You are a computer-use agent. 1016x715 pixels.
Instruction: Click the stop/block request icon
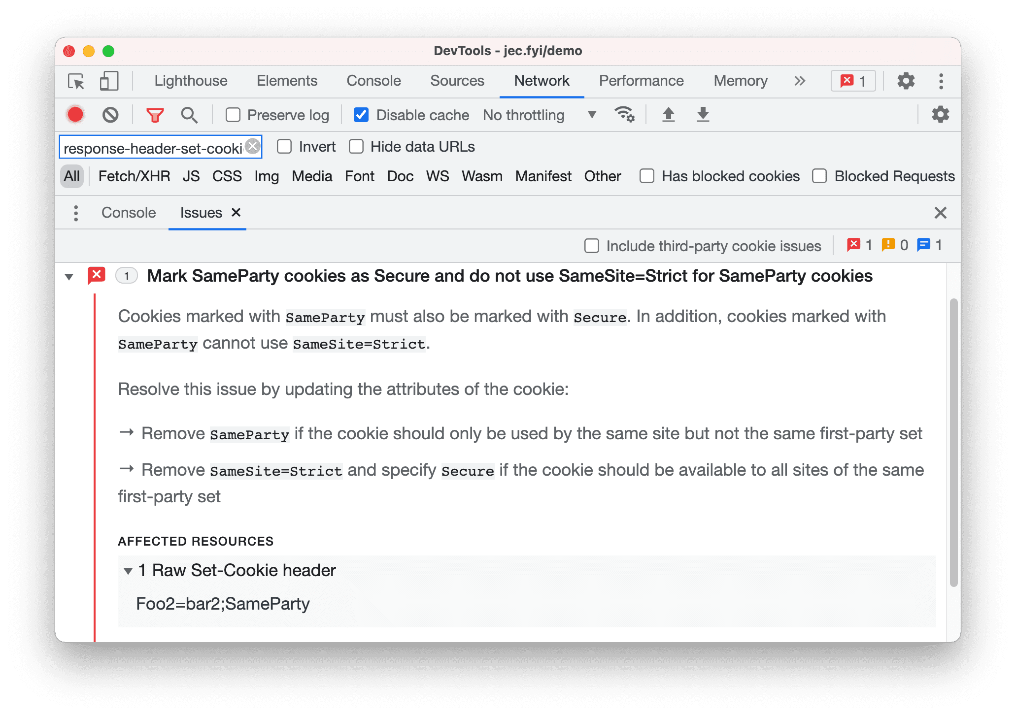tap(111, 115)
